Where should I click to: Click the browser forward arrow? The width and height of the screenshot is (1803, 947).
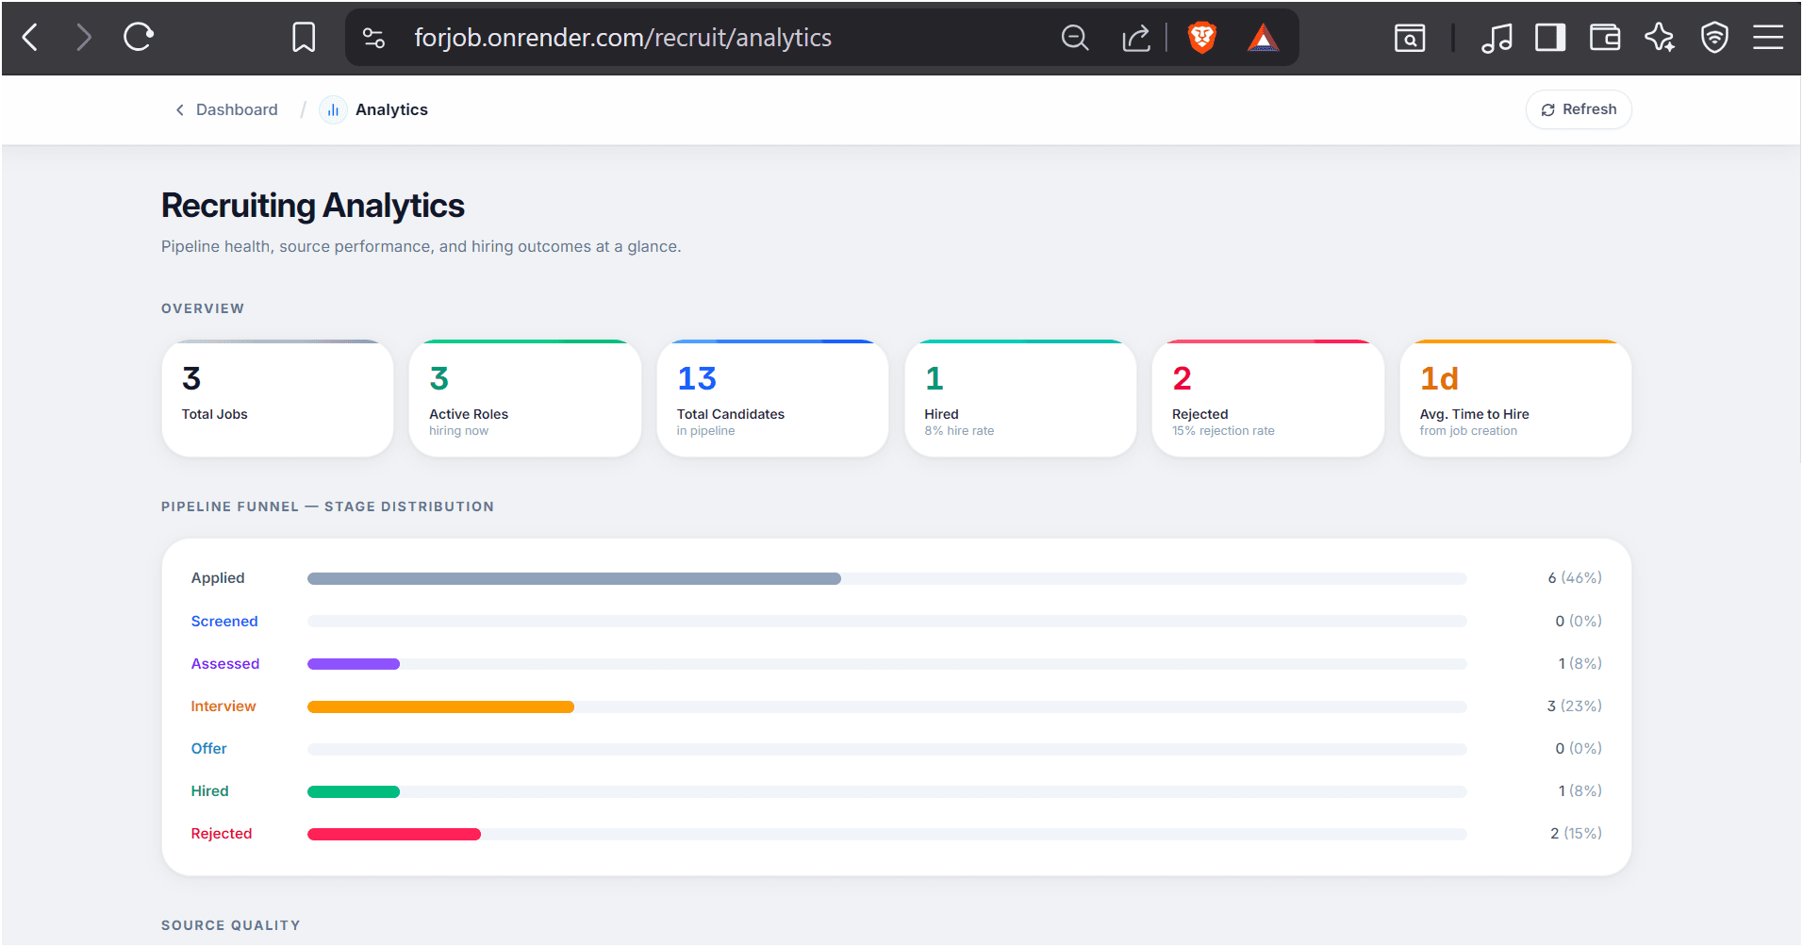[x=84, y=38]
